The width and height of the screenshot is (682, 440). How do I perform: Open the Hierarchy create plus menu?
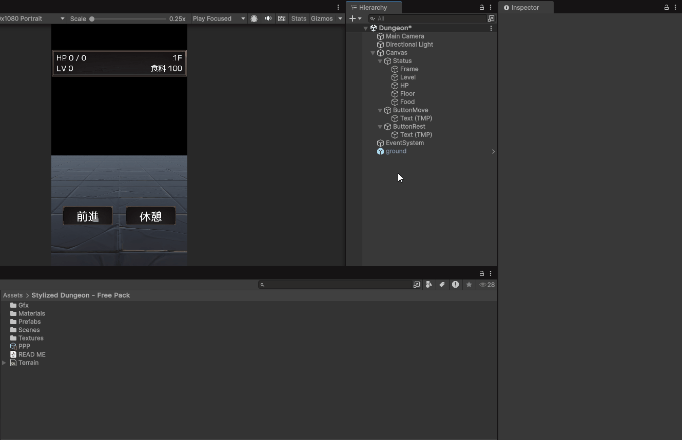click(355, 18)
